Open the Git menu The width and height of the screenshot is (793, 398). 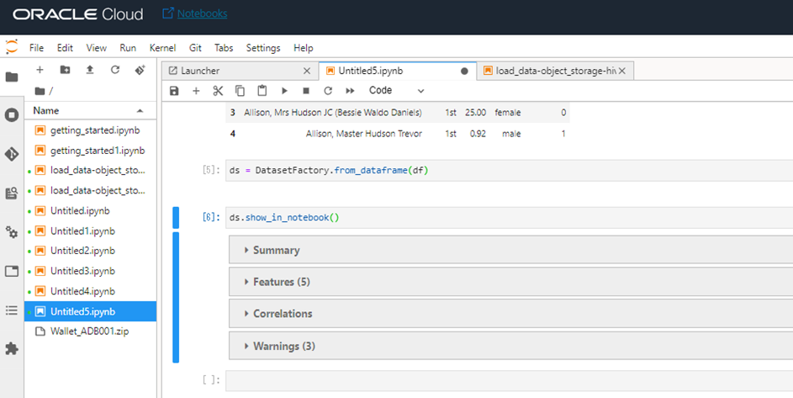tap(195, 48)
